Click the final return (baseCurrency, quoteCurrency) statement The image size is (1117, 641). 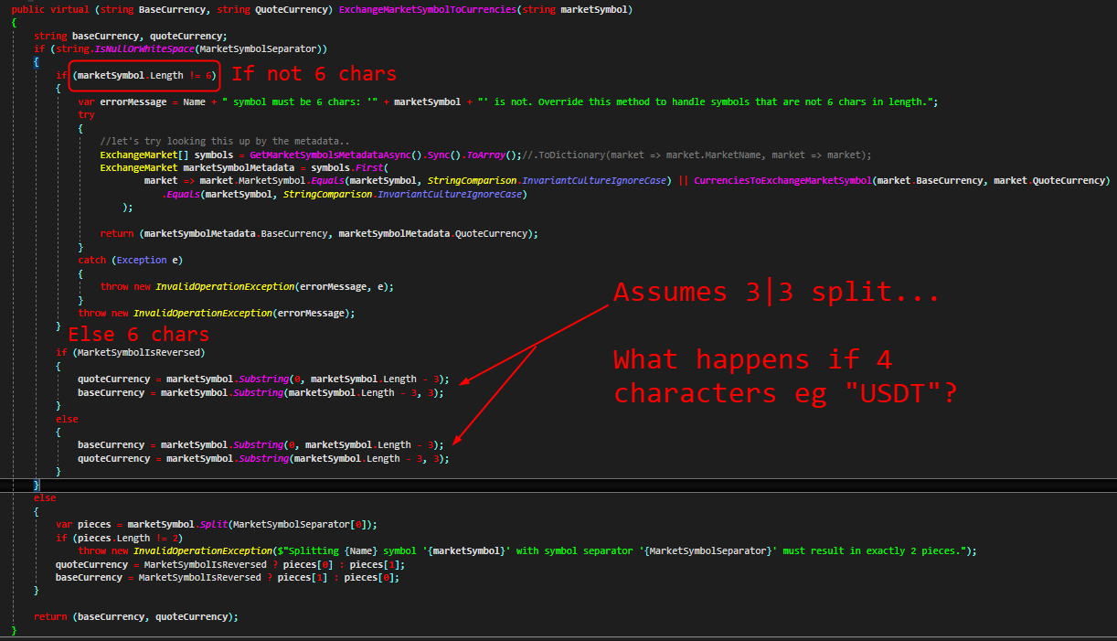pos(135,616)
